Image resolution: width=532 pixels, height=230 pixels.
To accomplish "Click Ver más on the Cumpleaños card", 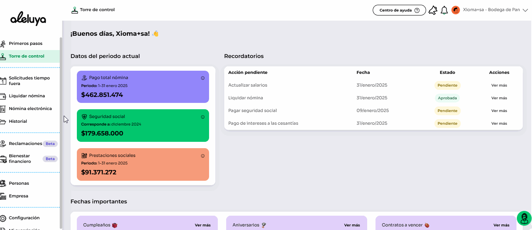I will (x=203, y=225).
